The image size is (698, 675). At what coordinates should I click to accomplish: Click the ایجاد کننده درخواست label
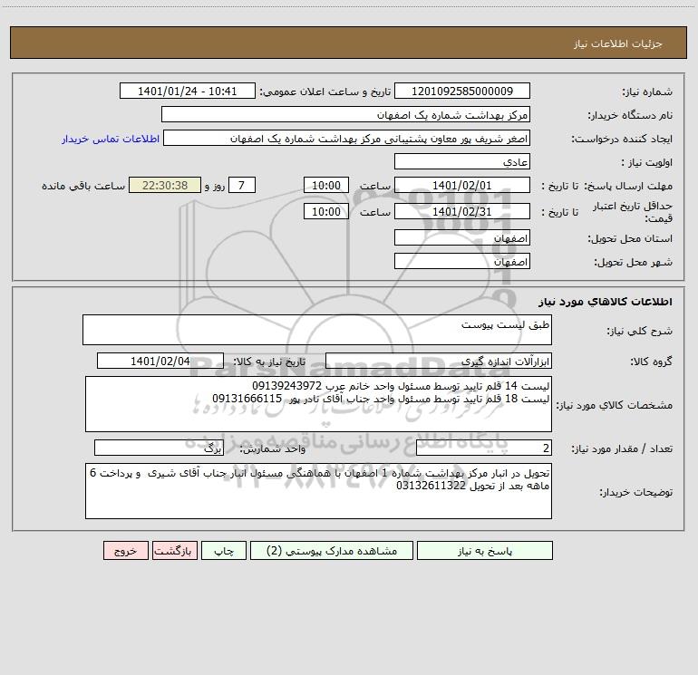pos(622,140)
